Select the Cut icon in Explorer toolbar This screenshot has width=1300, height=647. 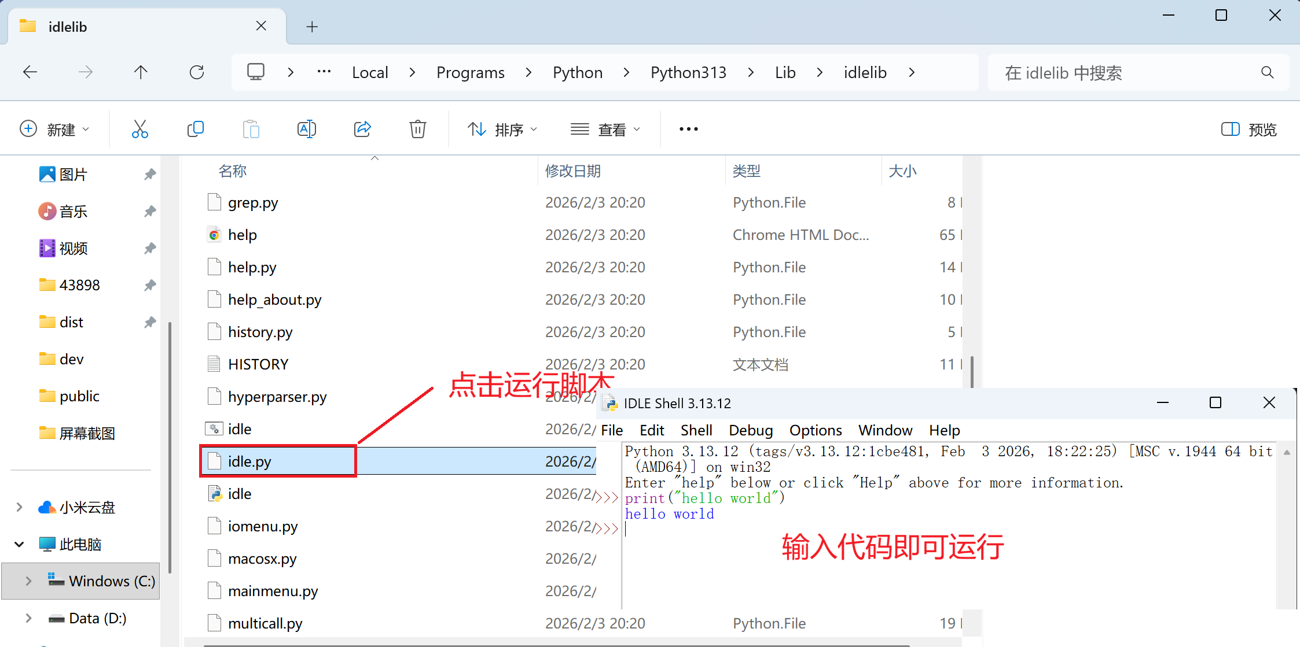pyautogui.click(x=140, y=129)
